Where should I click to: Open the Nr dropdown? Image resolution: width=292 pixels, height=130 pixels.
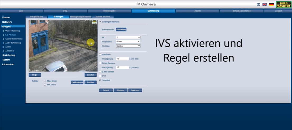click(128, 38)
